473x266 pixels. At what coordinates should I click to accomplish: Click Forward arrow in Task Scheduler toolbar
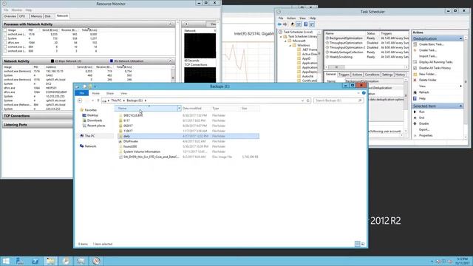pyautogui.click(x=285, y=24)
